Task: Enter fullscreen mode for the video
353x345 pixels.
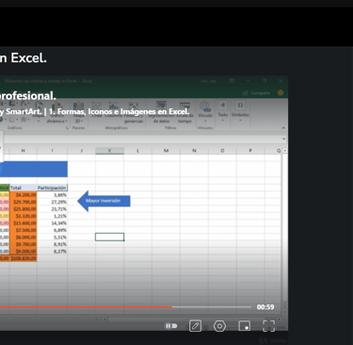Action: click(268, 326)
